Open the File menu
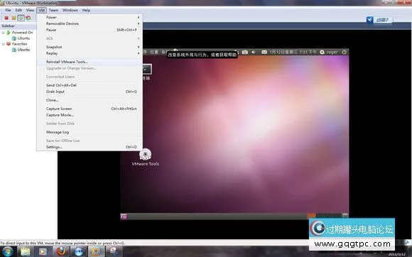412x257 pixels. point(8,10)
